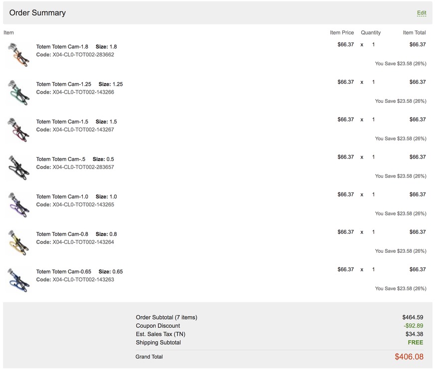Click the green FREE shipping text
Viewport: 436px width, 374px height.
415,343
